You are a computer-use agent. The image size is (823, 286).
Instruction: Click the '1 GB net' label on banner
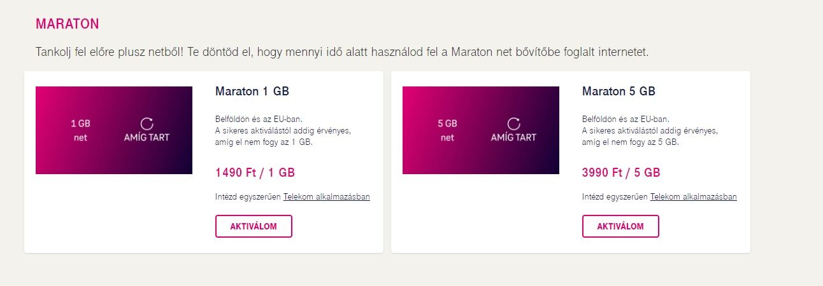[80, 130]
